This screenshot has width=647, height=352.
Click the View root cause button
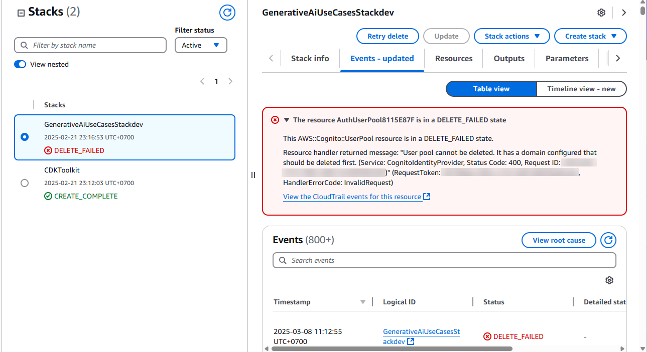559,240
